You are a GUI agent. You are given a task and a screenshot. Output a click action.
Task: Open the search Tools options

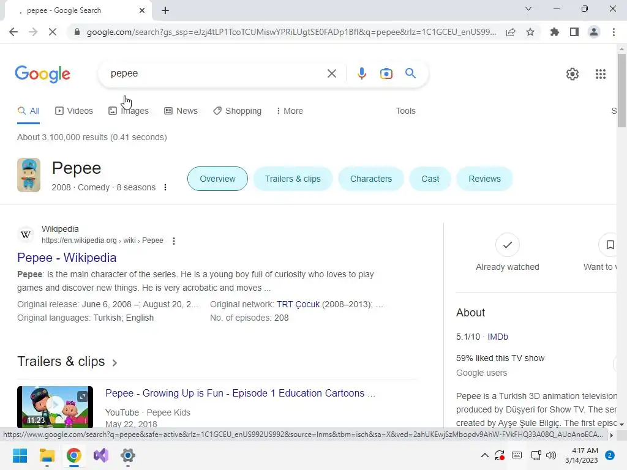coord(405,111)
